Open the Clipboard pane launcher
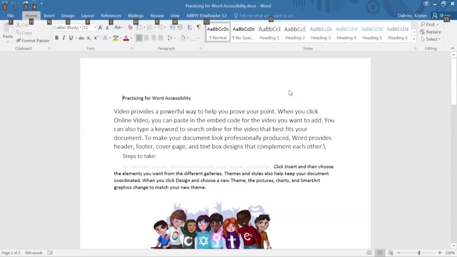Image resolution: width=457 pixels, height=257 pixels. tap(49, 49)
